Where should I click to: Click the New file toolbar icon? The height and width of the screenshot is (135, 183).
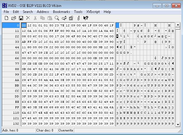[x=7, y=18]
